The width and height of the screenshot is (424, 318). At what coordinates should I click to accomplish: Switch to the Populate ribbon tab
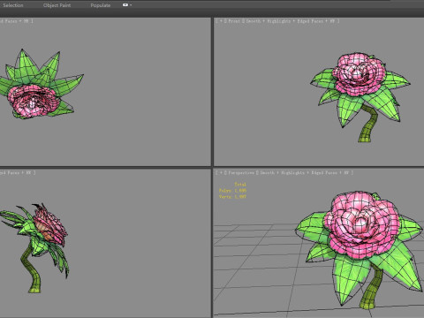[x=101, y=5]
